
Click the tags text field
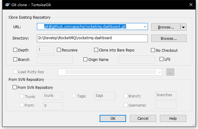coord(105,96)
